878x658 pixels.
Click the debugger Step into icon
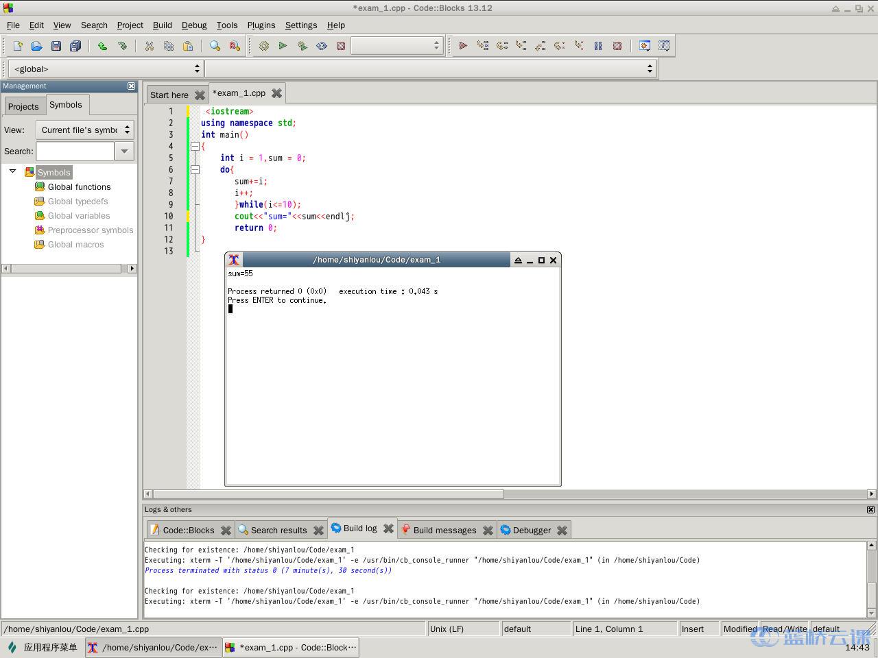[x=521, y=46]
